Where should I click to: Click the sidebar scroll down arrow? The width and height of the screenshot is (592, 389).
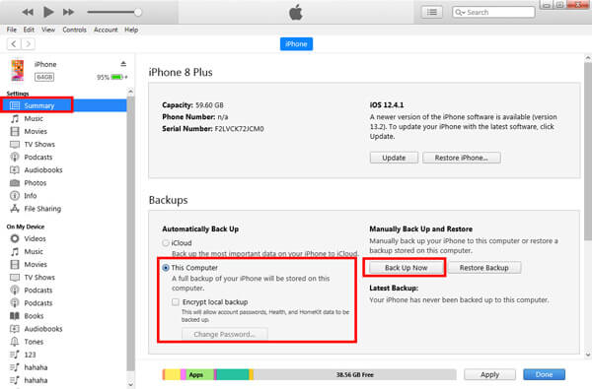pyautogui.click(x=130, y=384)
